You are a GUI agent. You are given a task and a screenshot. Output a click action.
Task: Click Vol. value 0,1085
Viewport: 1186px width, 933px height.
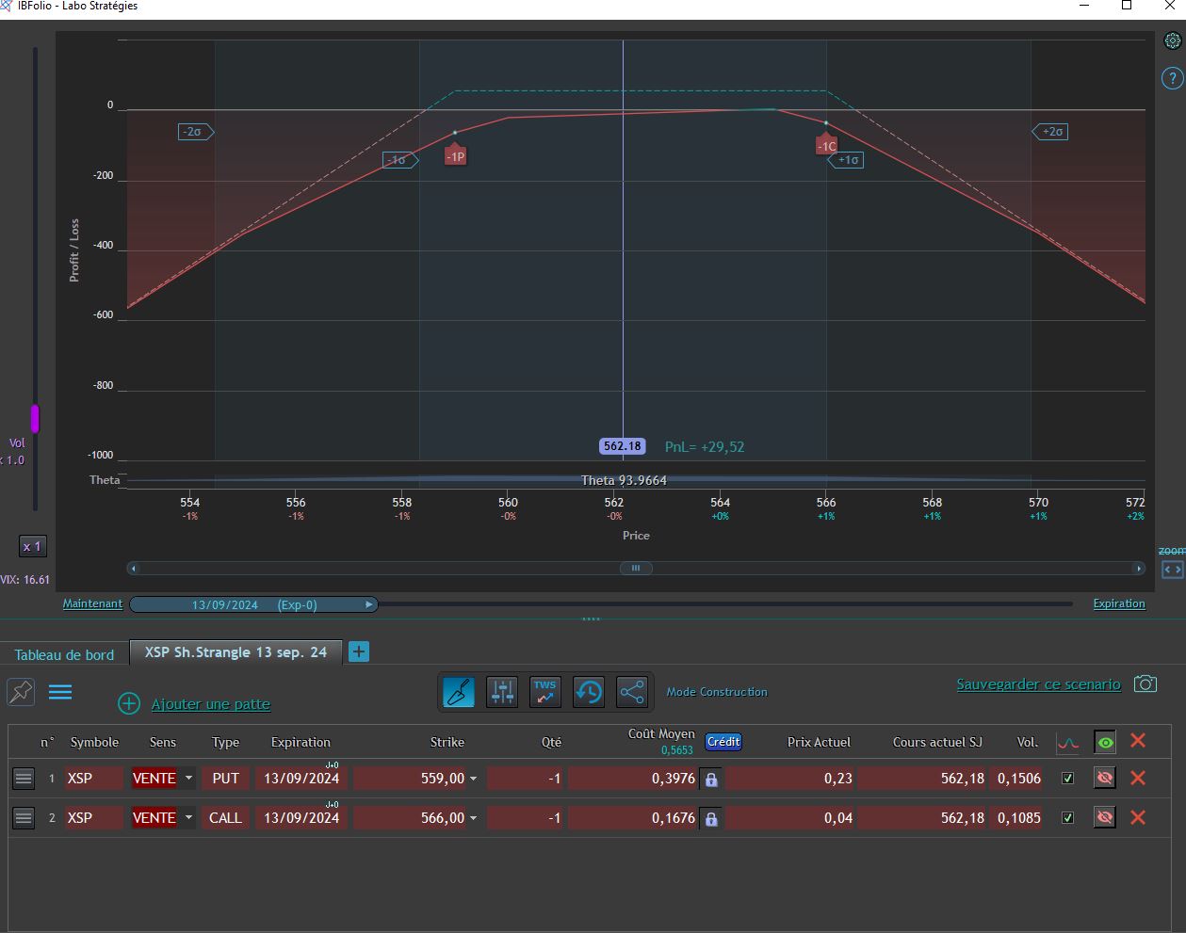[1017, 817]
